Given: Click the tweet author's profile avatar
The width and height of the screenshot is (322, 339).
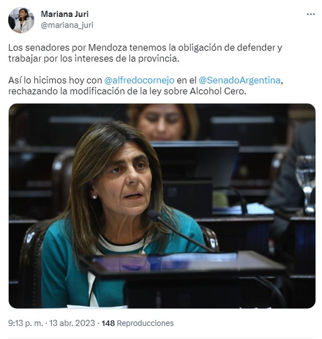Looking at the screenshot, I should pos(21,20).
